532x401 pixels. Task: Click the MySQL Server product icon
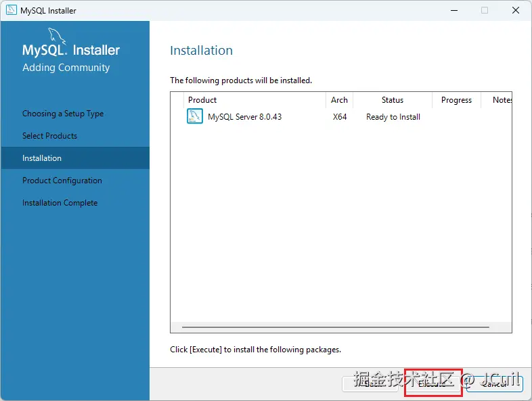pyautogui.click(x=195, y=116)
